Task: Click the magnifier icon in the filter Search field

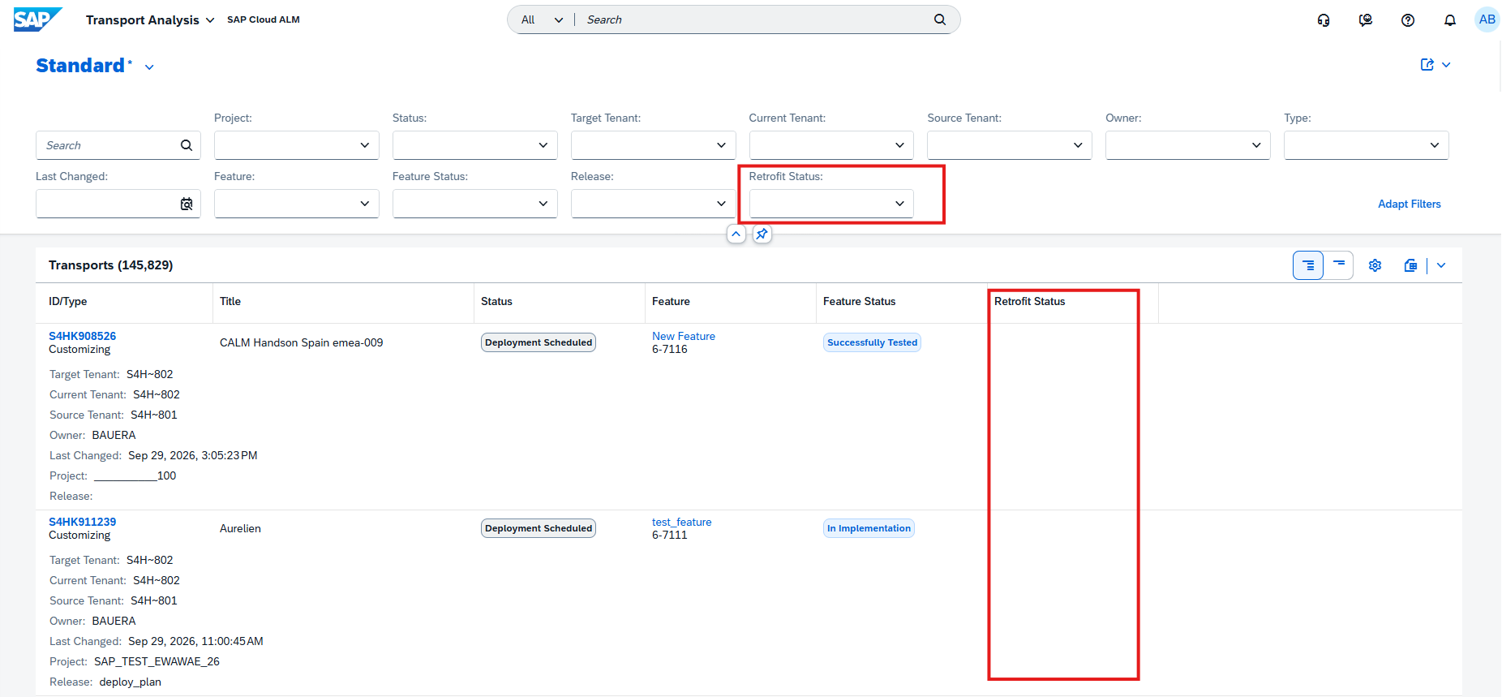Action: 187,145
